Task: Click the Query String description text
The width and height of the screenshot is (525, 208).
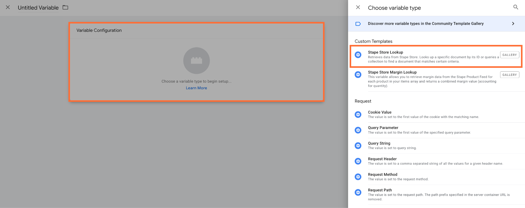Action: click(x=392, y=148)
